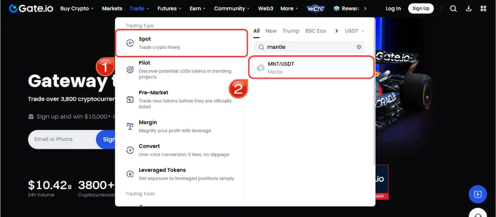Click the search magnifier inside pair search

pyautogui.click(x=261, y=47)
